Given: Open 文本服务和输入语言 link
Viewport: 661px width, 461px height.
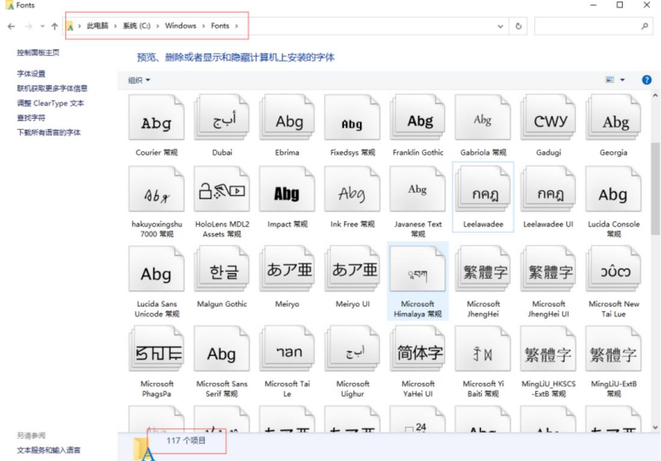Looking at the screenshot, I should [49, 450].
